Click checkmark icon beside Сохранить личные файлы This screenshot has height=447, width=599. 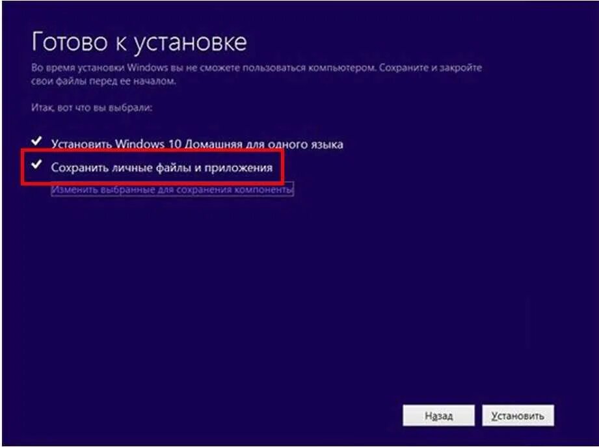point(36,164)
